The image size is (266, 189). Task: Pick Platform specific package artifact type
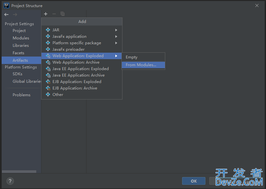82,43
